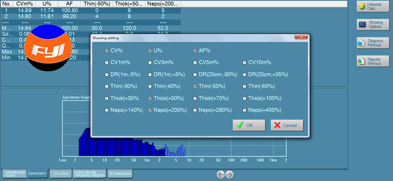Go to next page with right arrow
This screenshot has height=181, width=393.
click(230, 175)
